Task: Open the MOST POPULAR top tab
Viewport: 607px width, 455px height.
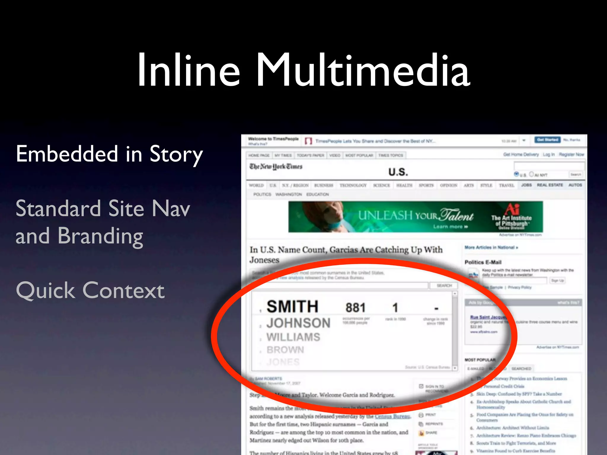Action: [359, 155]
